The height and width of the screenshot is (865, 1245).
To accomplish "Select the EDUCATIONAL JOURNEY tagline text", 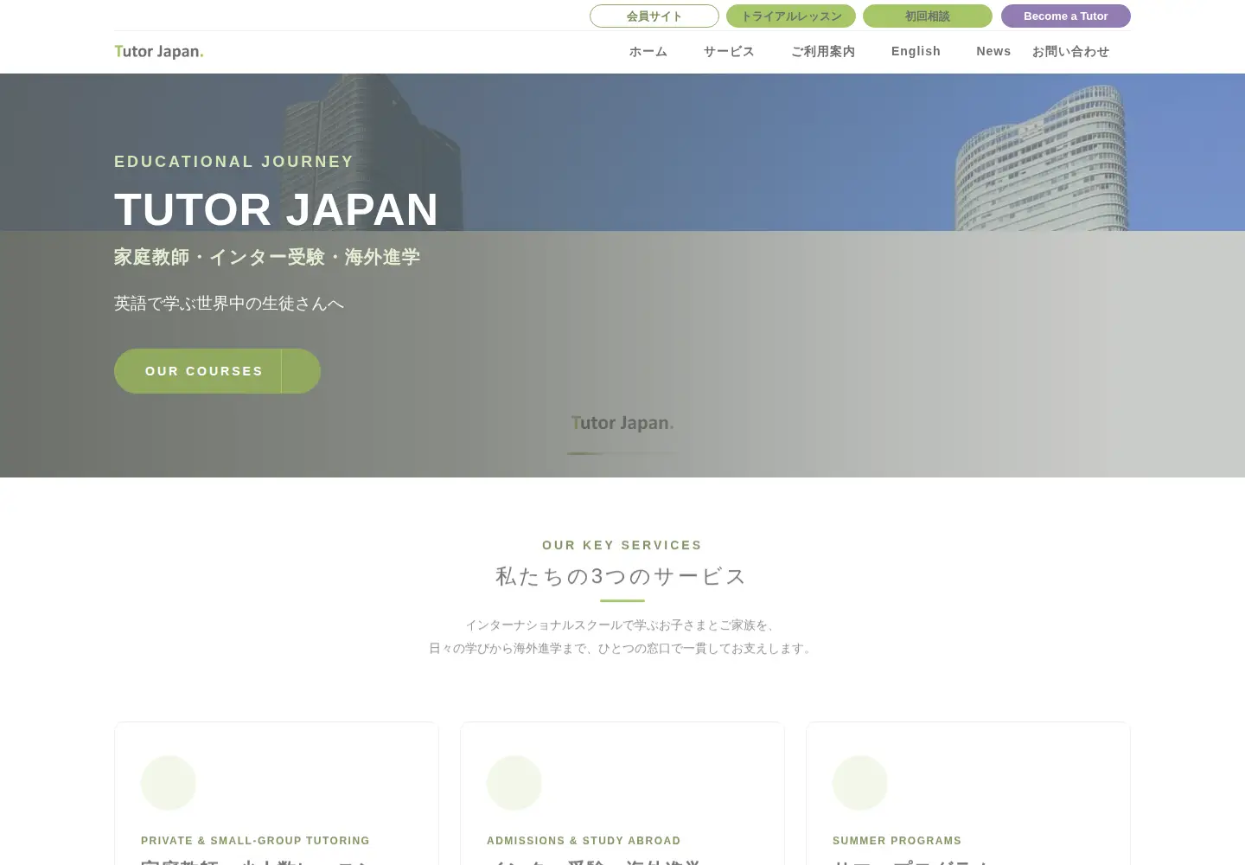I will (234, 162).
